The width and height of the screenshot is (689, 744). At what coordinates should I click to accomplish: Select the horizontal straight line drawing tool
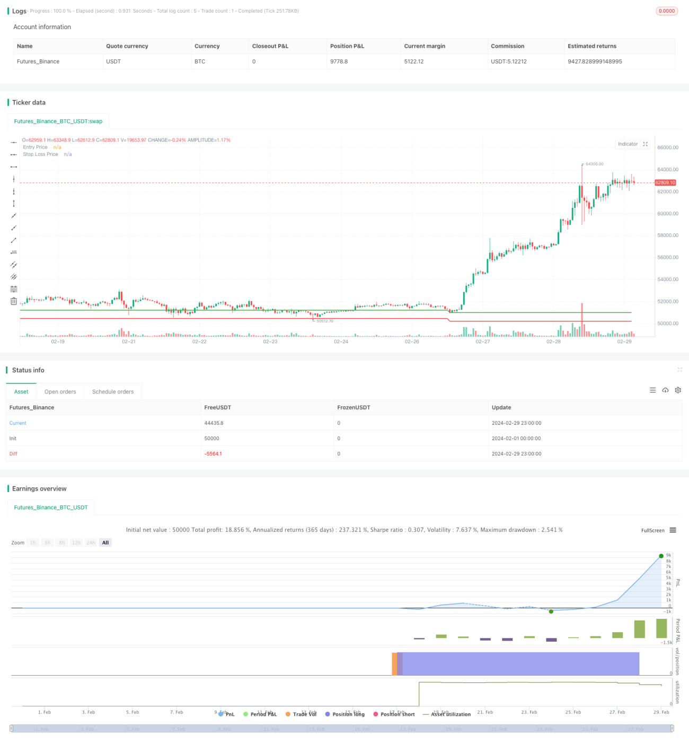tap(14, 142)
